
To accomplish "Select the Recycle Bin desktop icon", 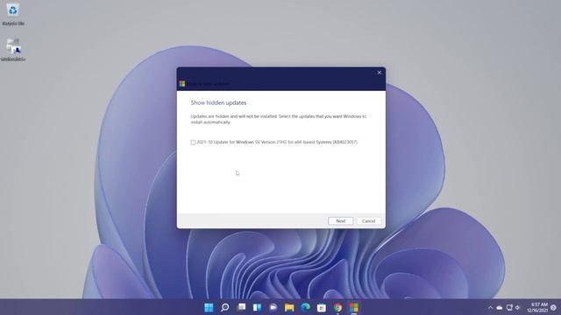I will pos(13,15).
